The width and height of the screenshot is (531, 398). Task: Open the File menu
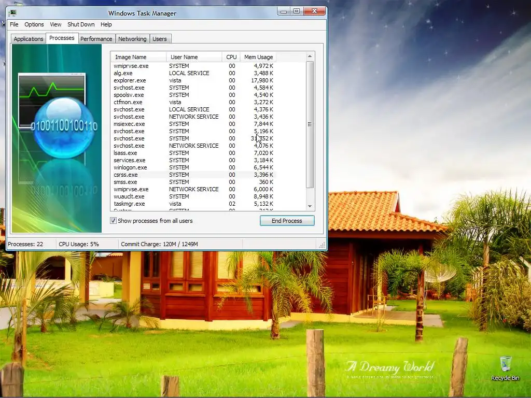click(x=14, y=24)
